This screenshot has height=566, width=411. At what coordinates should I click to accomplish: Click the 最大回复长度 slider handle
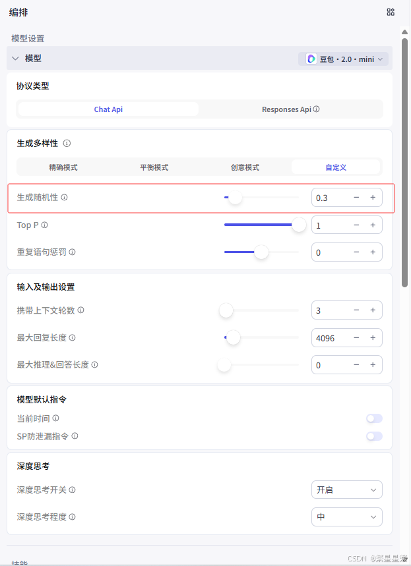coord(233,337)
